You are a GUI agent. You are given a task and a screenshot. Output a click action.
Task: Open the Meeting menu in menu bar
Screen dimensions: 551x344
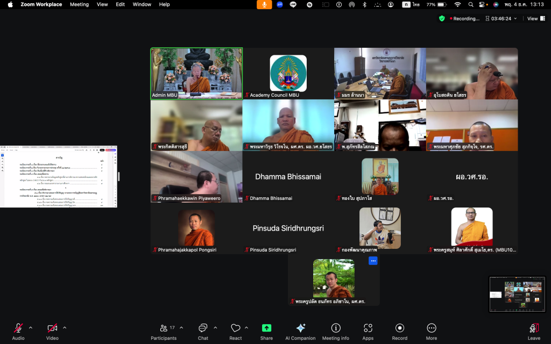pos(79,4)
